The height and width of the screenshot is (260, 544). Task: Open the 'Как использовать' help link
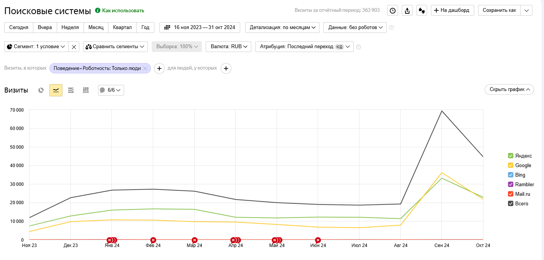pyautogui.click(x=123, y=10)
